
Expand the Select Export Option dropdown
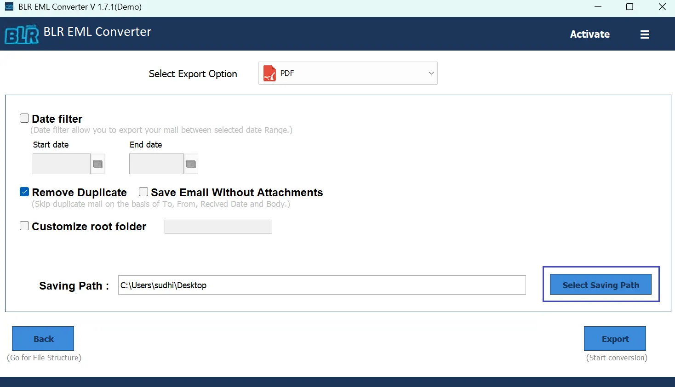point(430,73)
